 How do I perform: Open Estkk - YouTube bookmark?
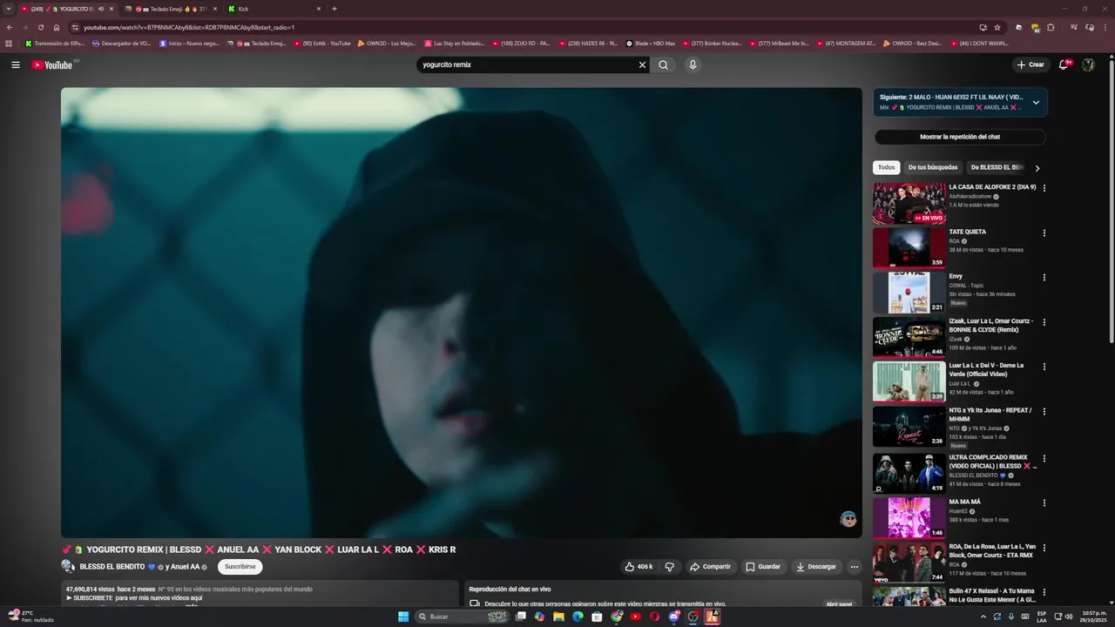point(322,43)
